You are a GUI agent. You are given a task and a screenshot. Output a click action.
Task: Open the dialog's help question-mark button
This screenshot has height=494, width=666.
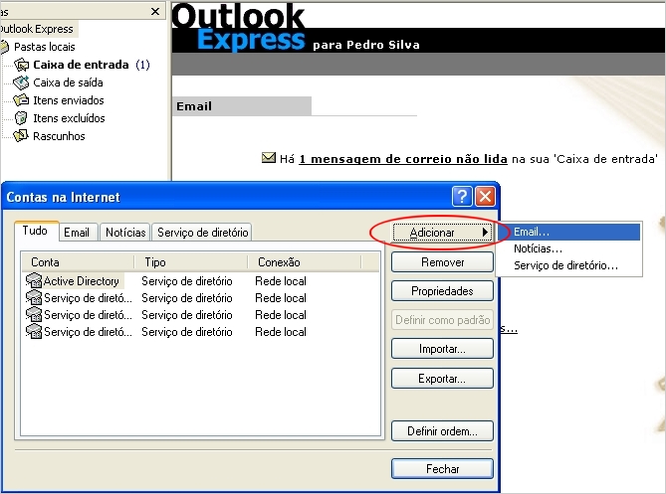[461, 196]
